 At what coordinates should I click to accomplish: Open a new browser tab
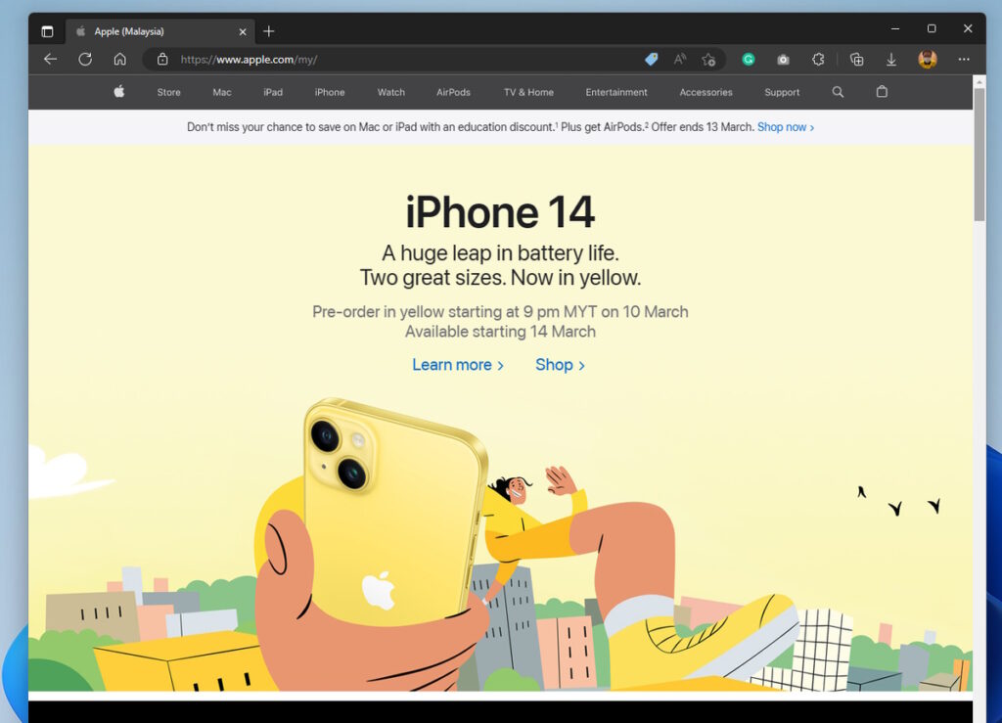click(269, 31)
